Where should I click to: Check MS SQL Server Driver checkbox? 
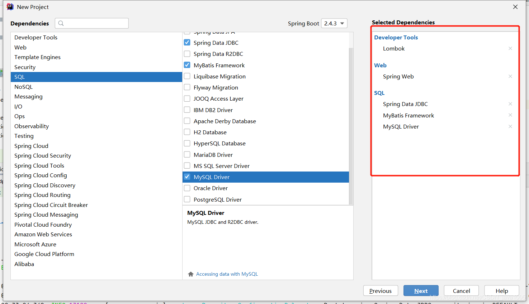click(187, 166)
